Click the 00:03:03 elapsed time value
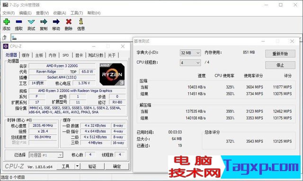This screenshot has height=181, width=303. (175, 132)
